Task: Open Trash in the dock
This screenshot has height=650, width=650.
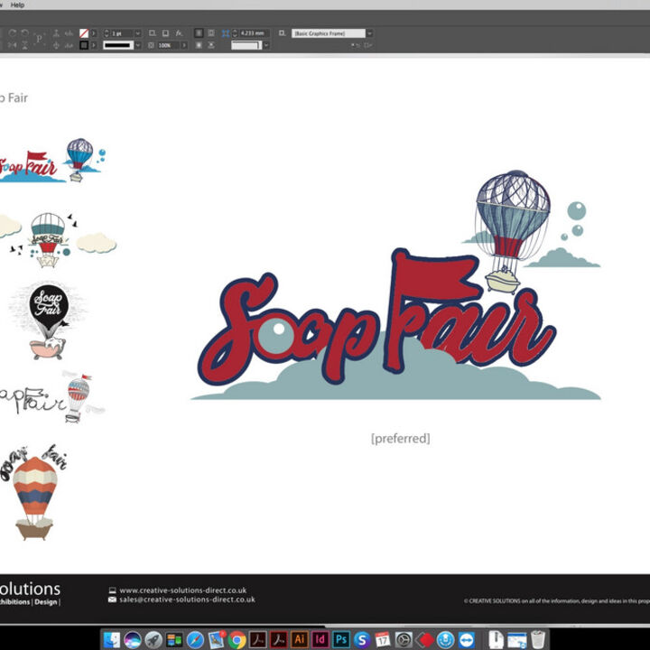Action: [x=538, y=639]
